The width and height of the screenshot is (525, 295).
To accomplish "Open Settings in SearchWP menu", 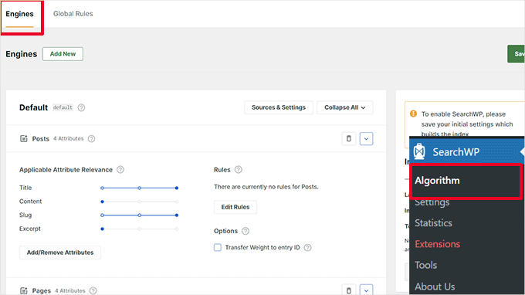I will pos(432,202).
